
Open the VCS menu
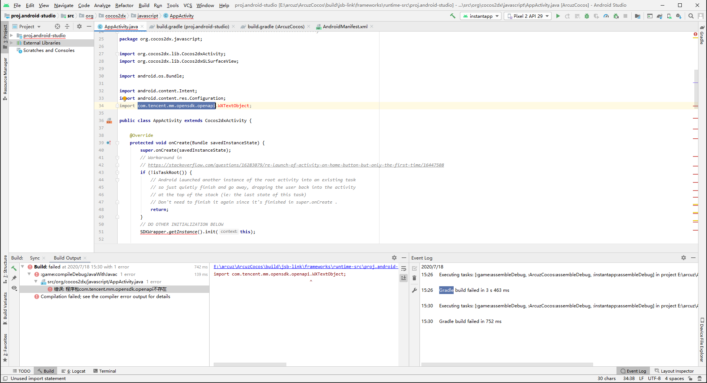188,5
